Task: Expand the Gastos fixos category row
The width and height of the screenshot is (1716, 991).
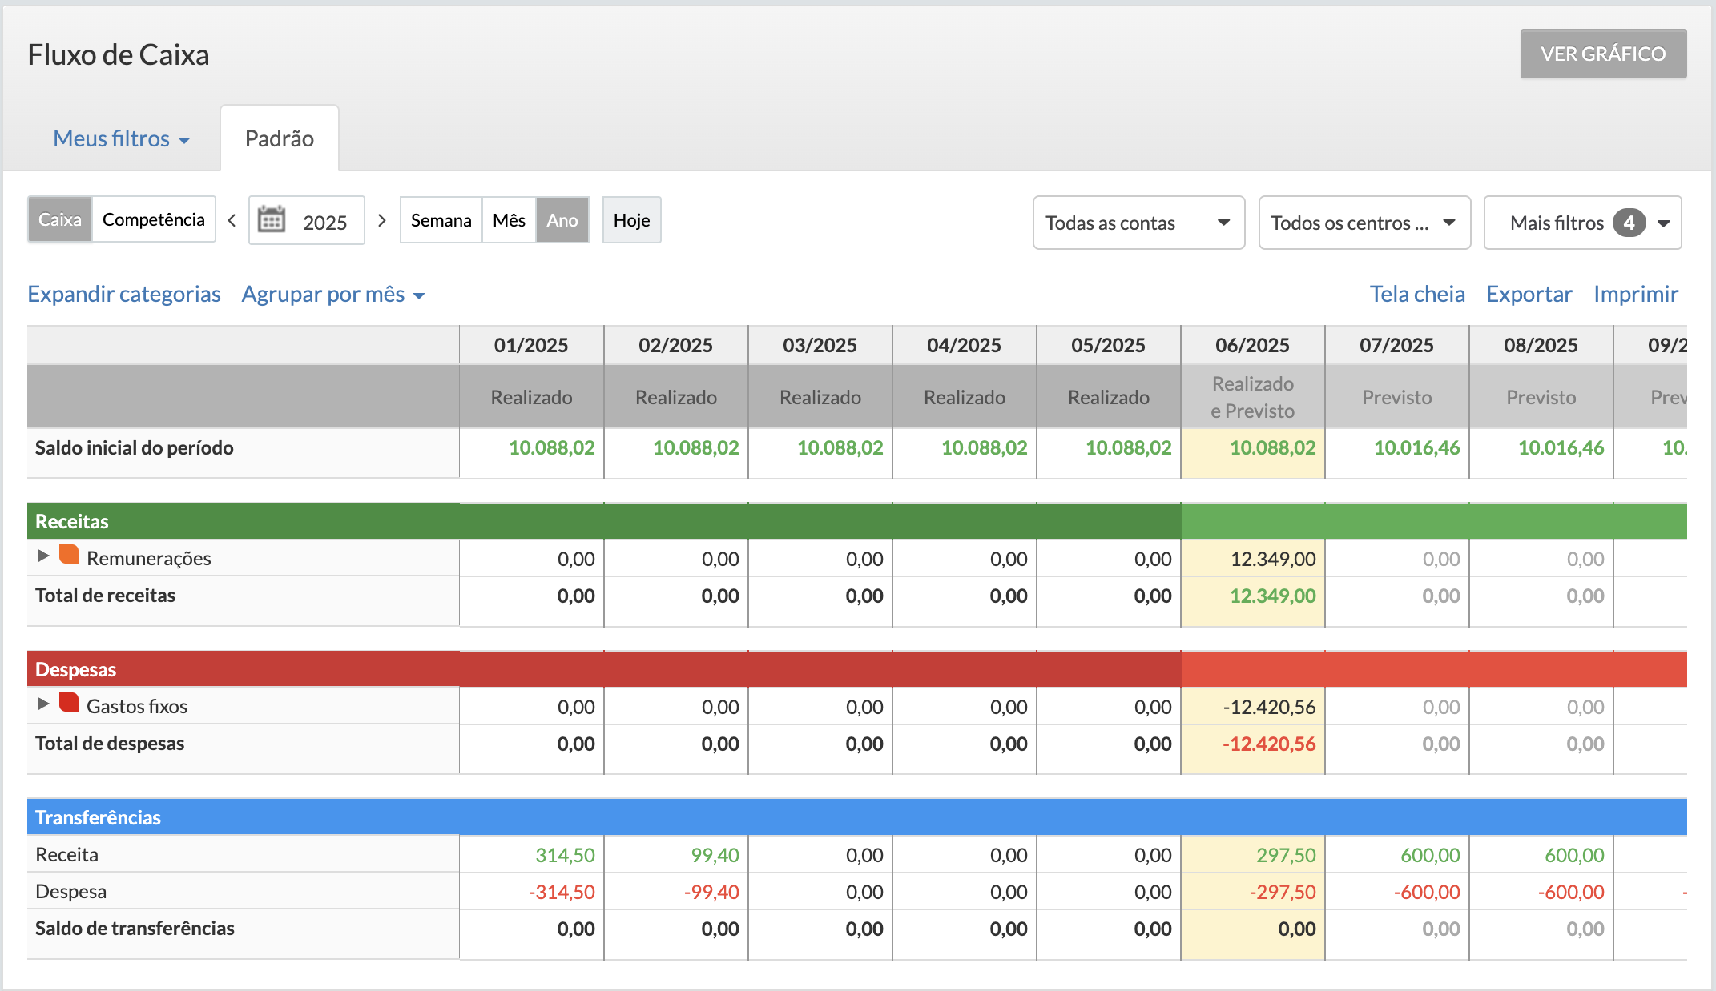Action: (44, 704)
